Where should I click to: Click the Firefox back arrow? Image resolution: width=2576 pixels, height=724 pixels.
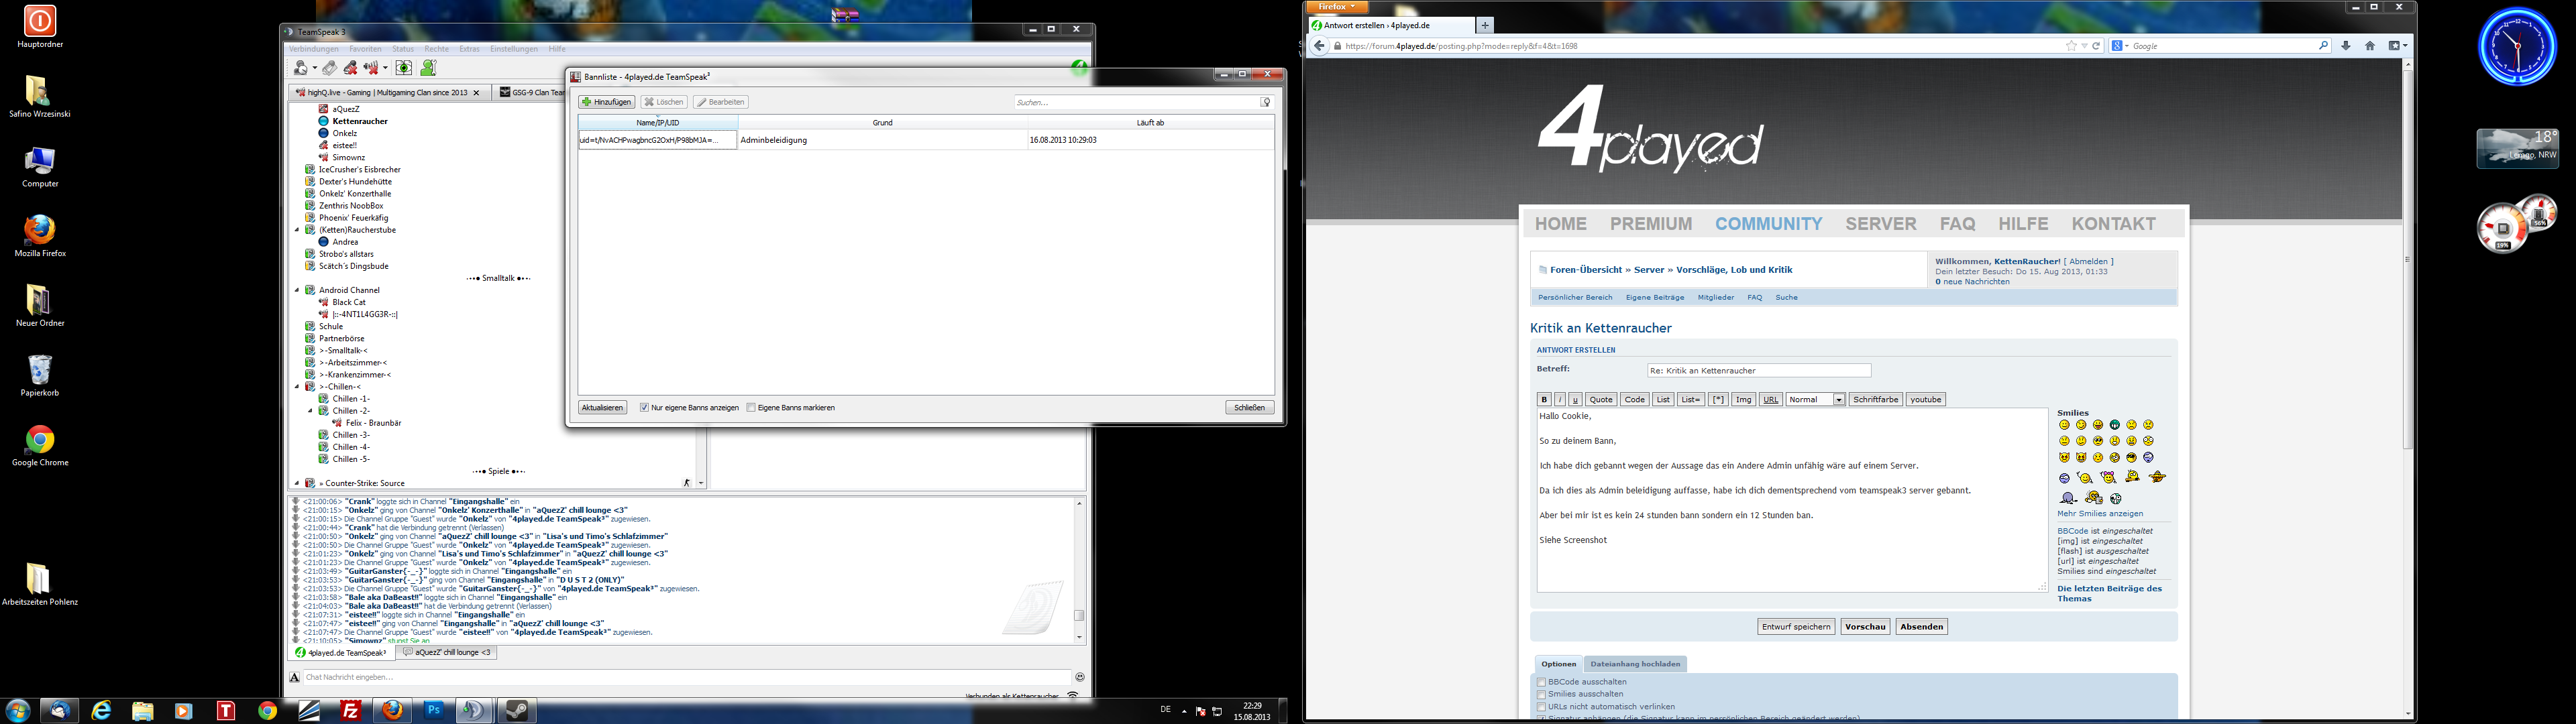(1319, 46)
